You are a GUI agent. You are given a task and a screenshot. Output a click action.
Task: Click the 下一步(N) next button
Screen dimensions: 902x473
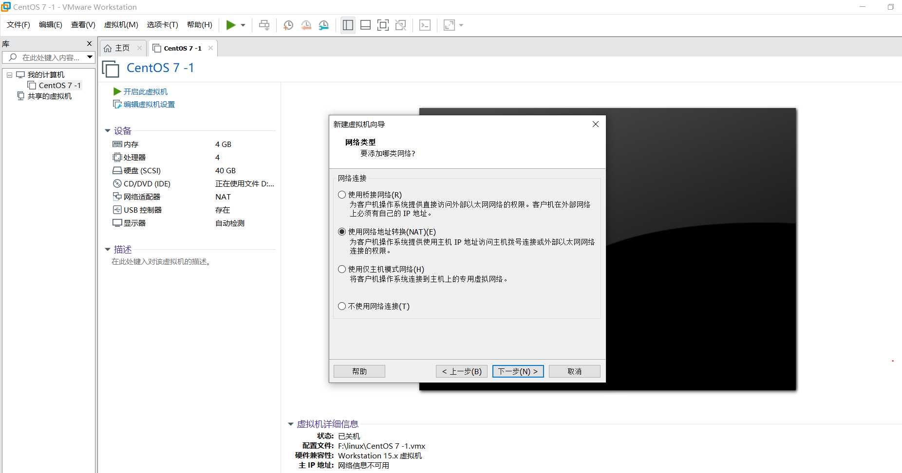pos(518,371)
